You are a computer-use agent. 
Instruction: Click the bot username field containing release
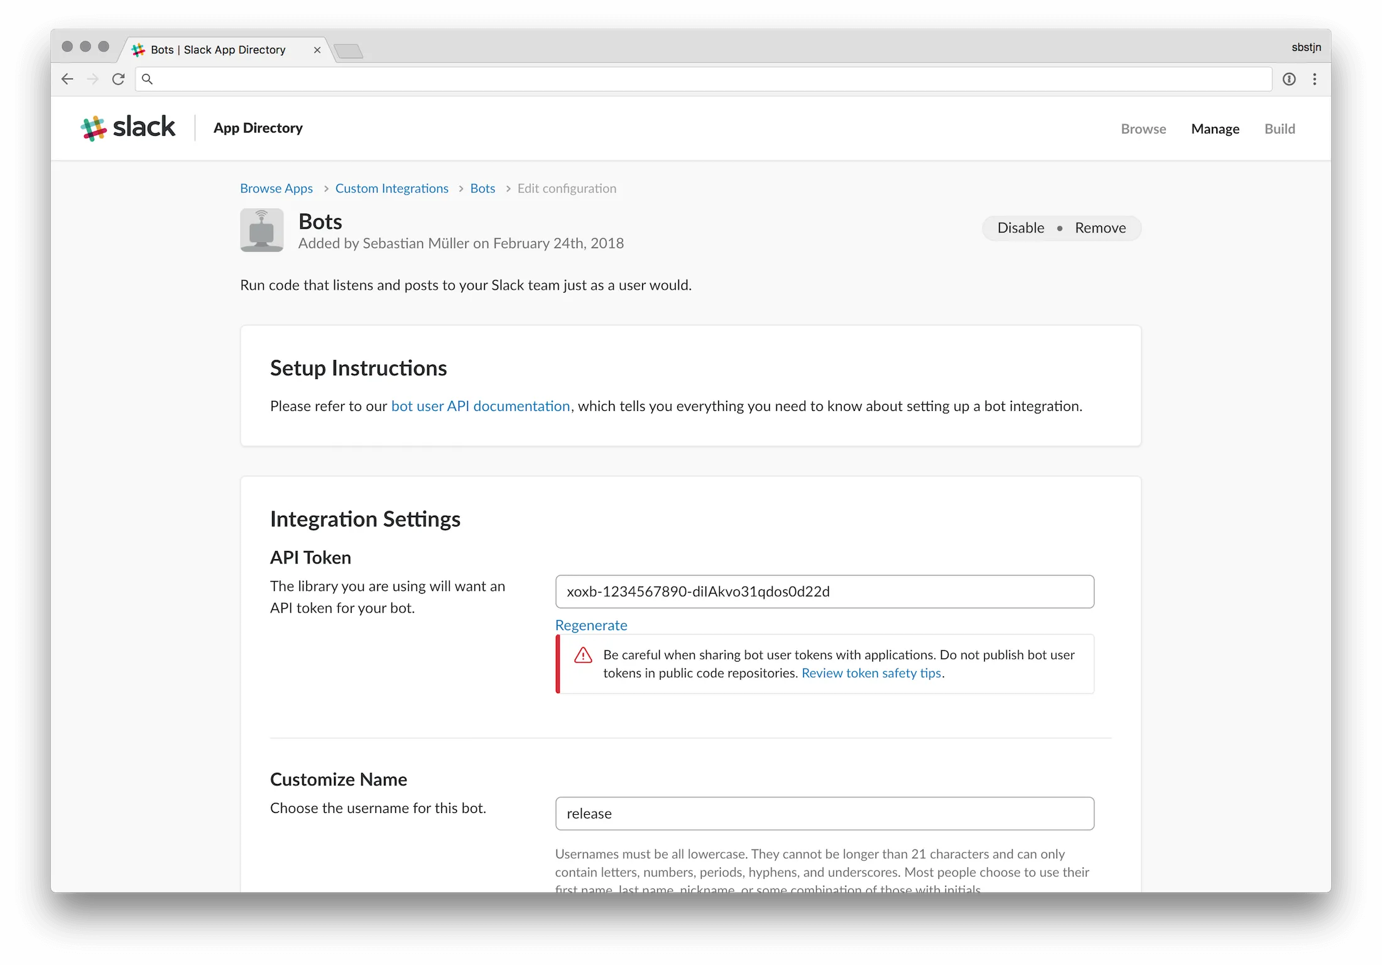click(x=824, y=813)
